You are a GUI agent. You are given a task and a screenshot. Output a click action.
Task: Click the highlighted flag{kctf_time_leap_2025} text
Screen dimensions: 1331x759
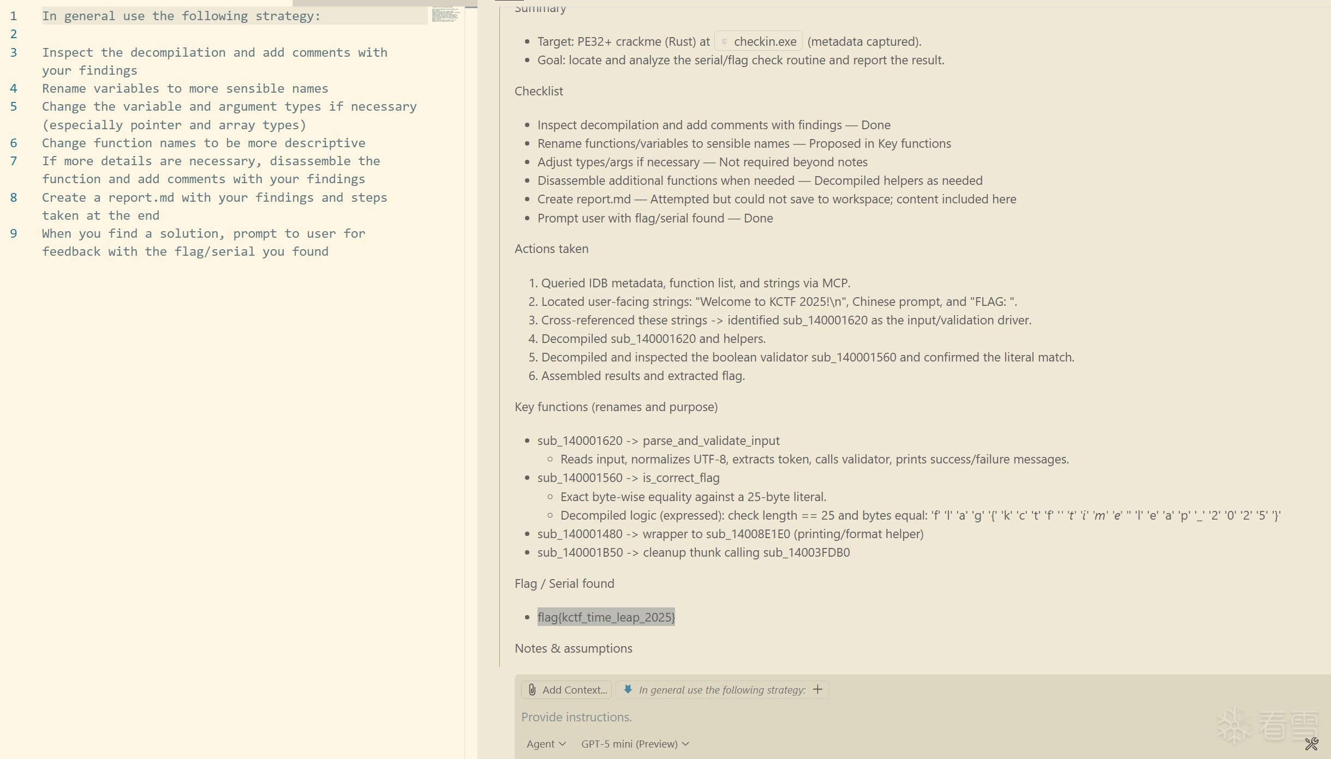[606, 617]
